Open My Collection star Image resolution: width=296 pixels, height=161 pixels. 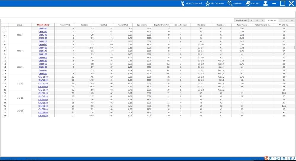tap(215, 3)
